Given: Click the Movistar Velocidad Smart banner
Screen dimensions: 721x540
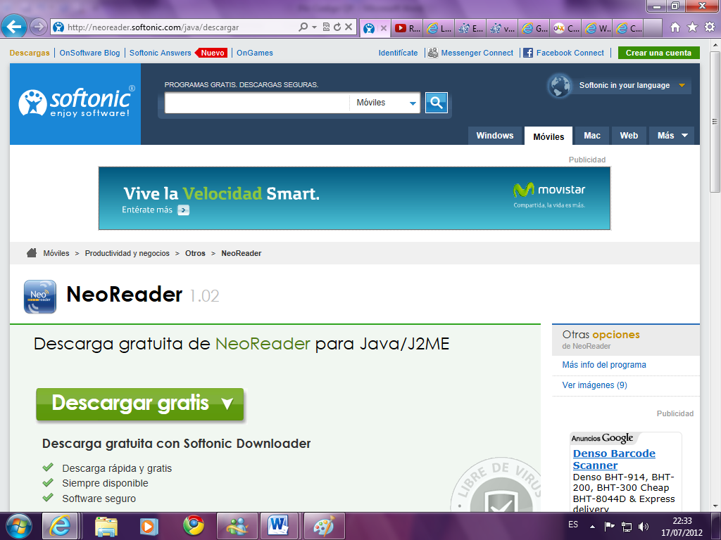Looking at the screenshot, I should pos(354,198).
